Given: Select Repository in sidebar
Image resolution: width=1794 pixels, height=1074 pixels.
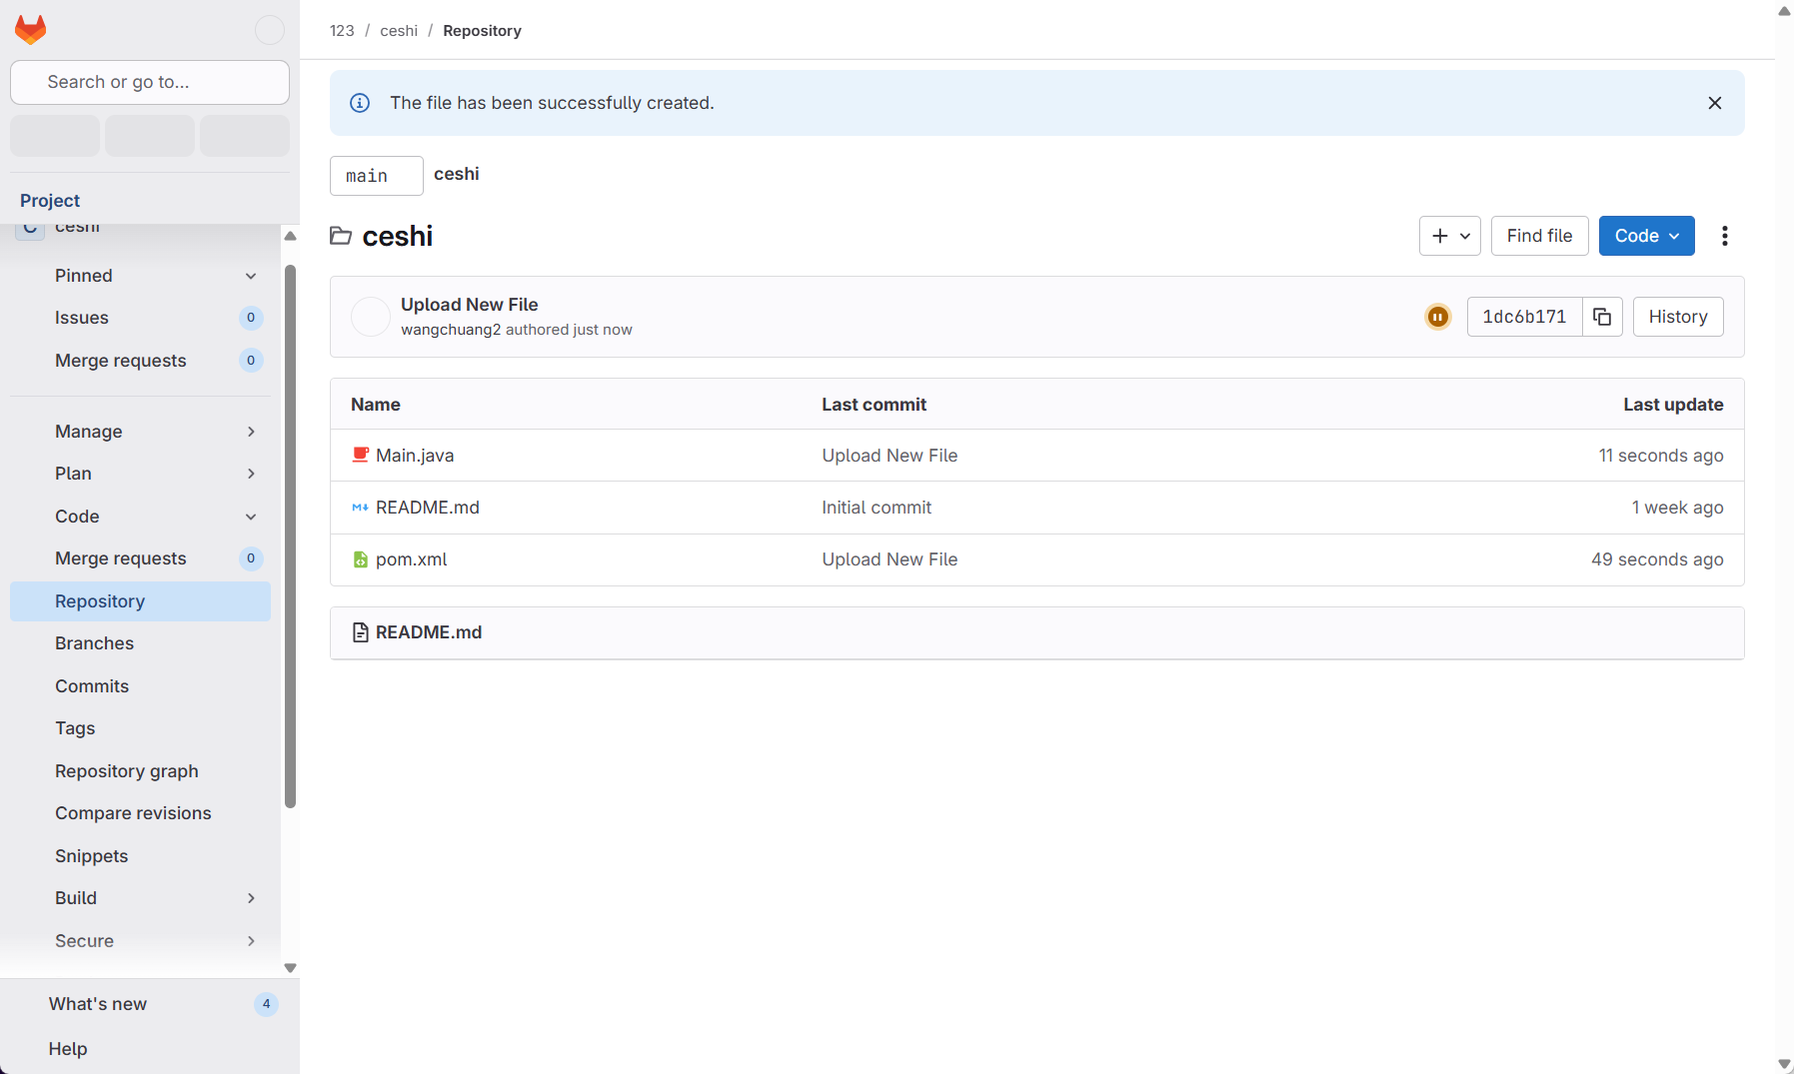Looking at the screenshot, I should [140, 601].
